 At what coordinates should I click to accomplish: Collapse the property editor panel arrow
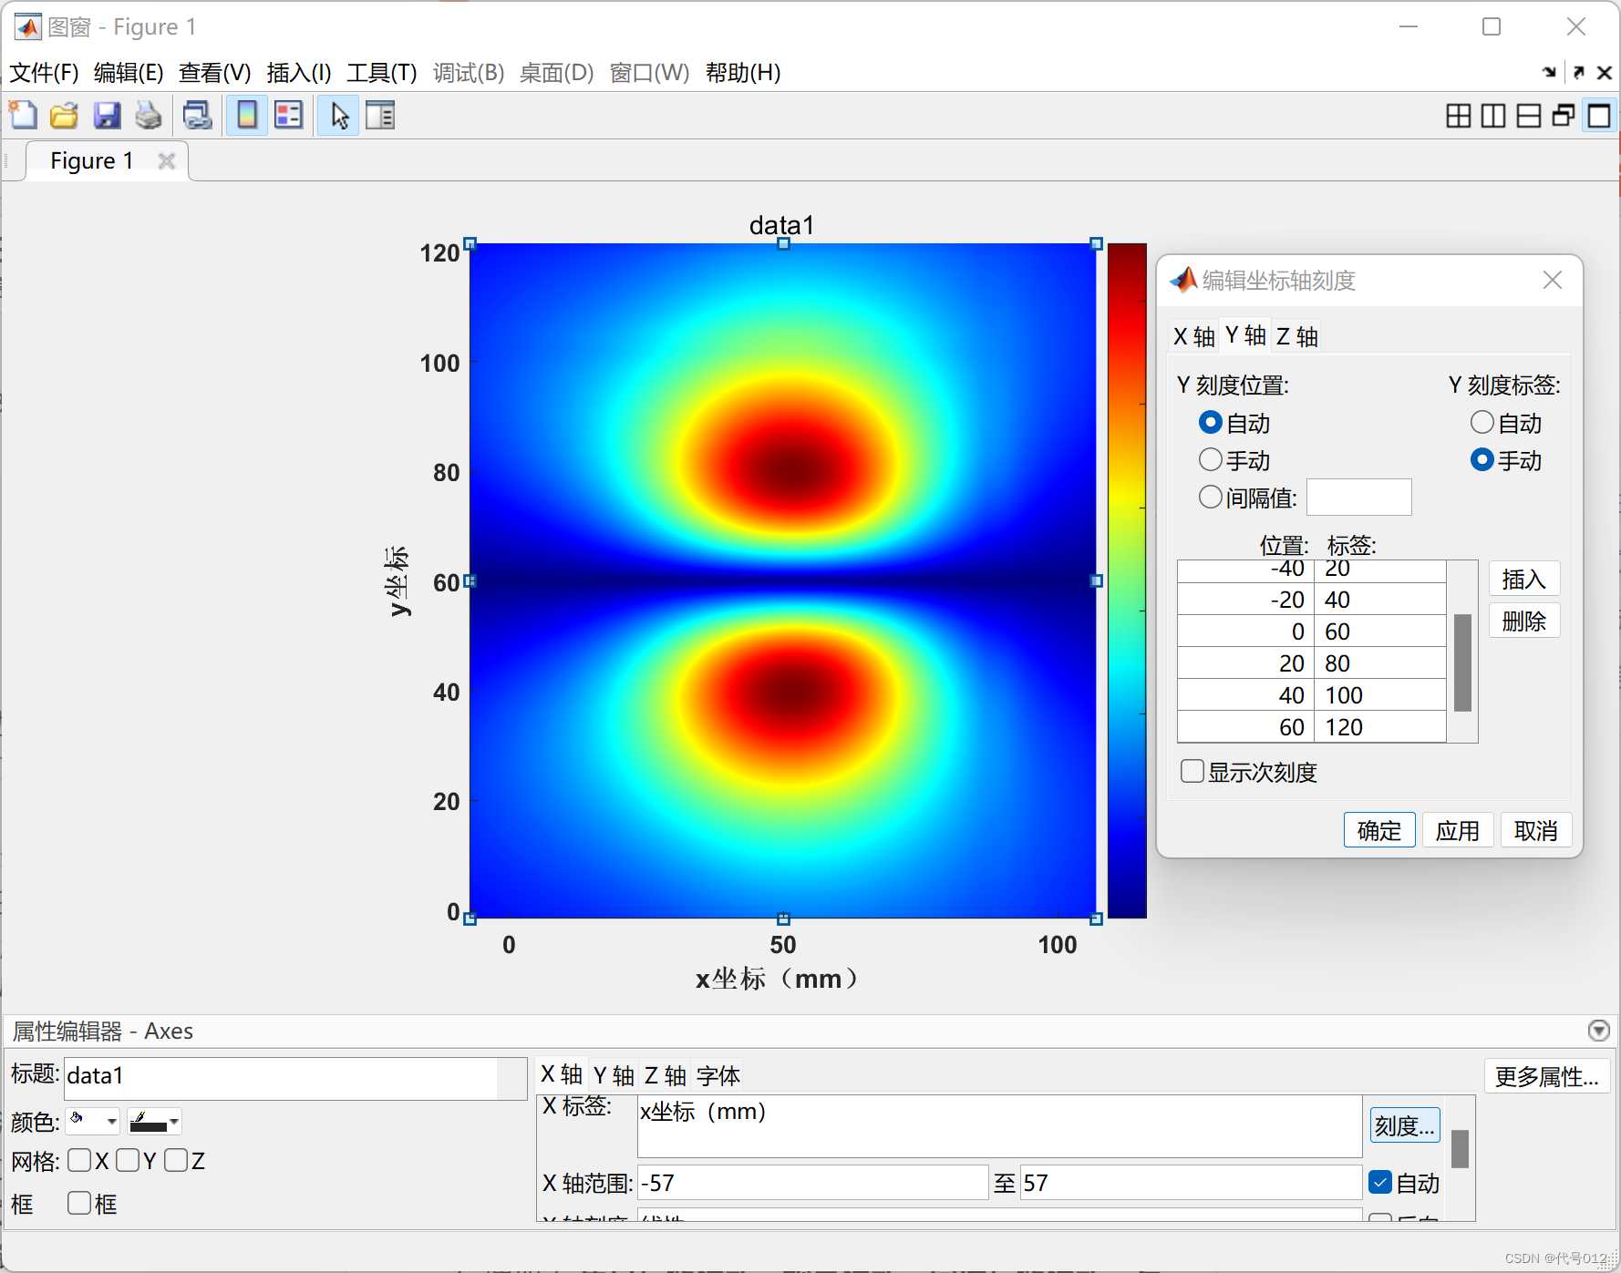pyautogui.click(x=1598, y=1031)
